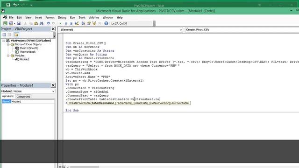Undo last edit in VBA toolbar
Image resolution: width=299 pixels, height=168 pixels.
(x=48, y=23)
